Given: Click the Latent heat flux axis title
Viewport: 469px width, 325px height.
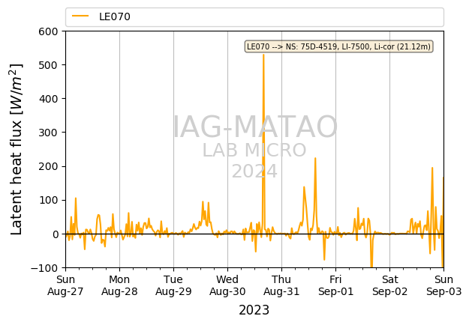Looking at the screenshot, I should (x=17, y=149).
